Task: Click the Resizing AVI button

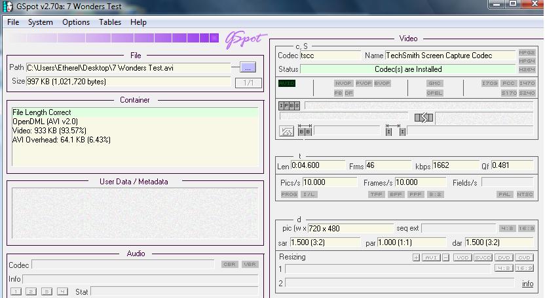Action: point(431,257)
